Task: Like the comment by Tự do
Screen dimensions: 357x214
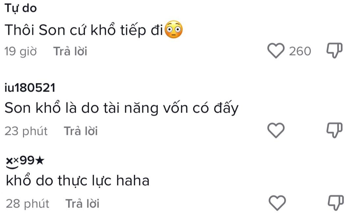Action: 275,51
